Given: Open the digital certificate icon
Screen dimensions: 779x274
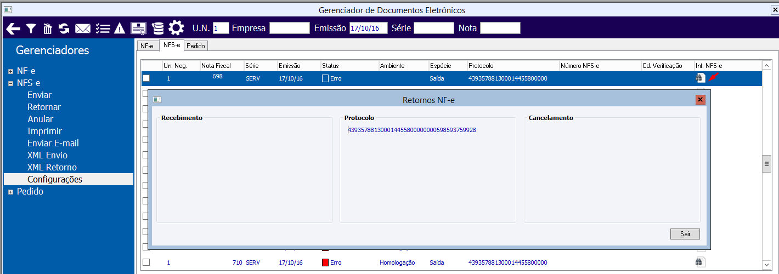Looking at the screenshot, I should 139,28.
